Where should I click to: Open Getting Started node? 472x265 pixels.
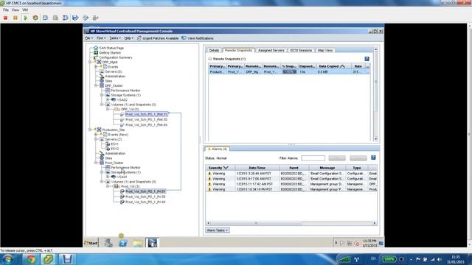tap(110, 52)
